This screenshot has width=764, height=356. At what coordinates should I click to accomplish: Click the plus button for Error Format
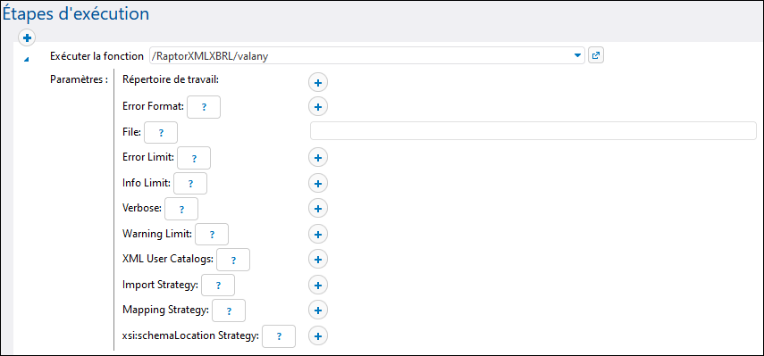(318, 106)
